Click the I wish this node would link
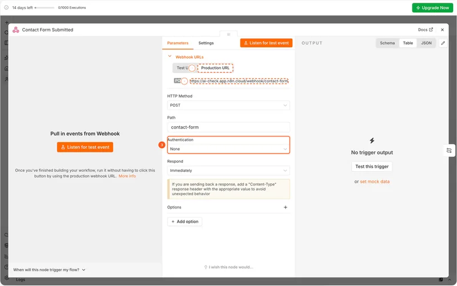Image resolution: width=457 pixels, height=286 pixels. click(x=229, y=267)
